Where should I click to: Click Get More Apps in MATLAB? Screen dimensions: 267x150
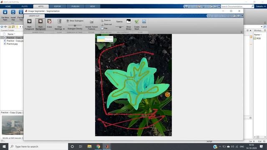coord(5,15)
